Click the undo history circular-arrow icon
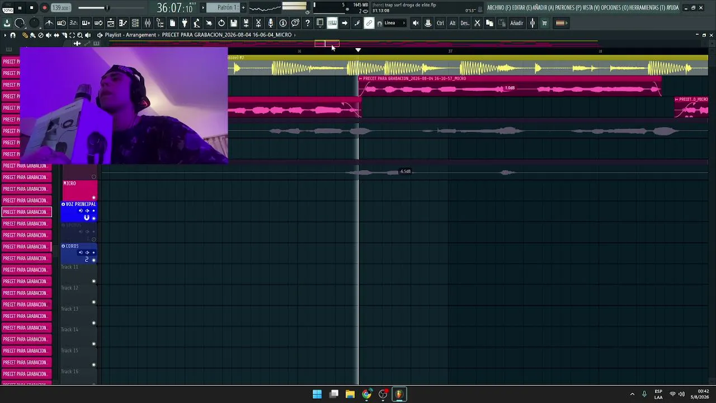This screenshot has height=403, width=716. click(x=222, y=23)
